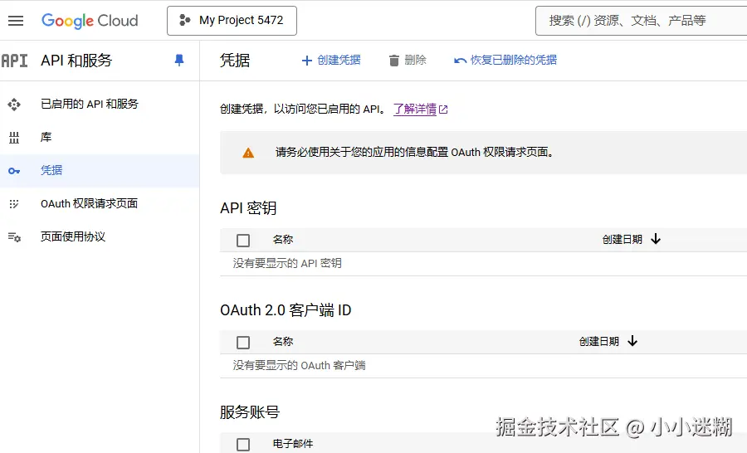Viewport: 747px width, 453px height.
Task: Click 没有要显示的 OAuth 客户端 text
Action: (x=299, y=365)
